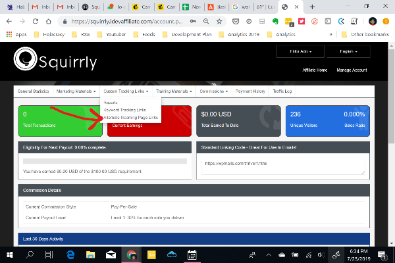
Task: Open the Commissions dropdown
Action: pyautogui.click(x=214, y=91)
